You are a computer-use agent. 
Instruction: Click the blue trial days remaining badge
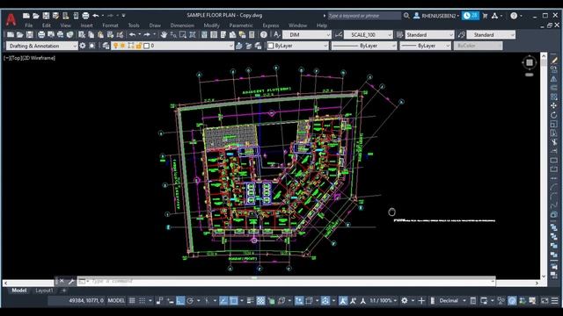[x=471, y=16]
